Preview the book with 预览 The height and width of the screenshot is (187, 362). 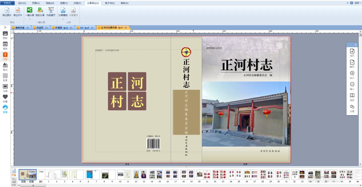pyautogui.click(x=352, y=97)
